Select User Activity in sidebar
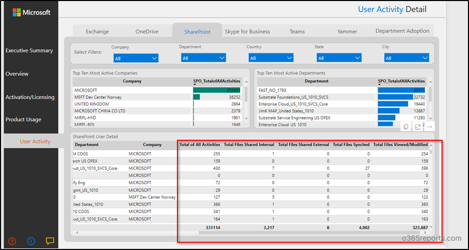This screenshot has height=250, width=469. click(35, 141)
